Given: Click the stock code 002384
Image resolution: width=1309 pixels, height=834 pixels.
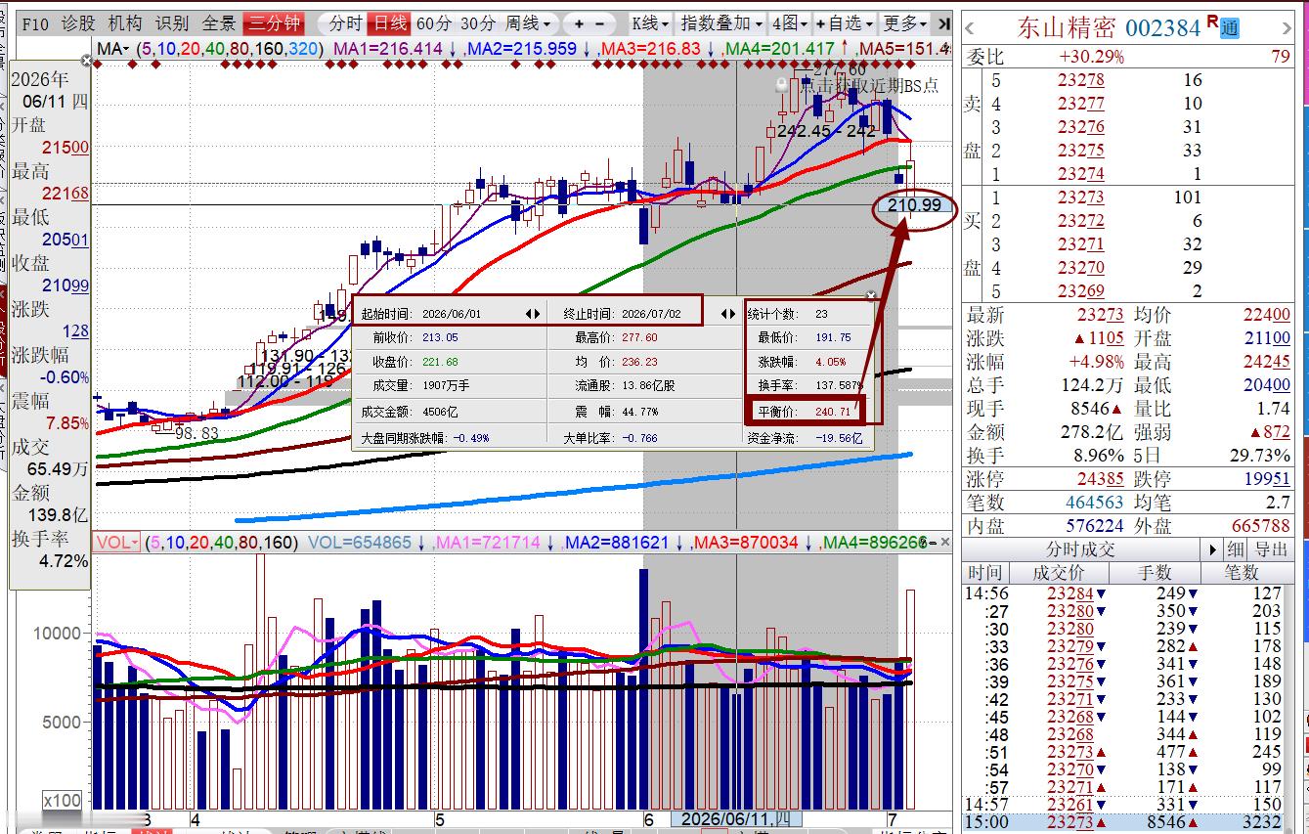Looking at the screenshot, I should 1162,27.
